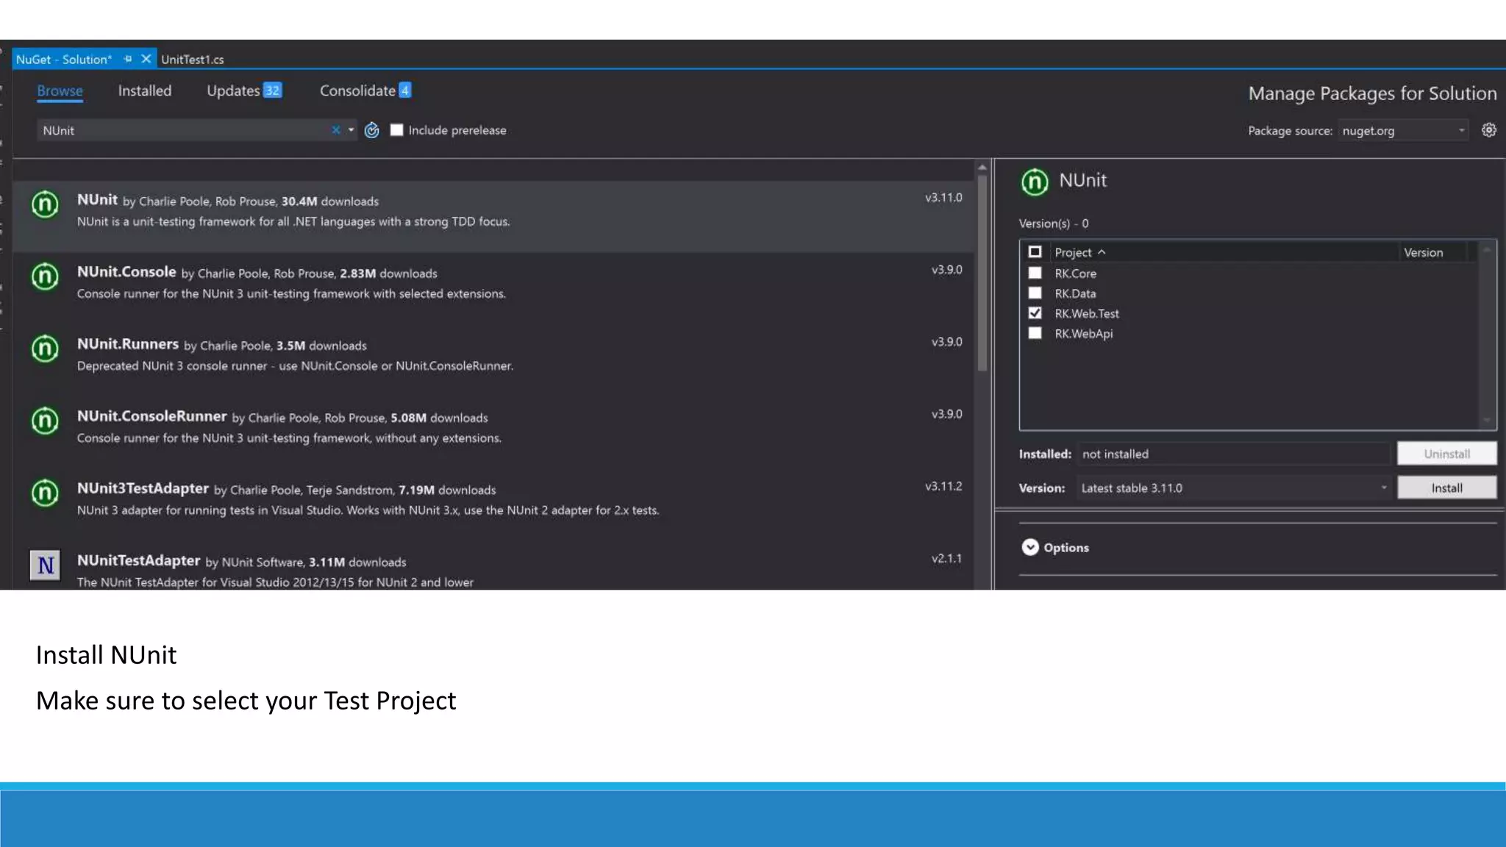Image resolution: width=1506 pixels, height=847 pixels.
Task: Click version v3.11.2 of NUnit3TestAdapter
Action: pyautogui.click(x=943, y=487)
